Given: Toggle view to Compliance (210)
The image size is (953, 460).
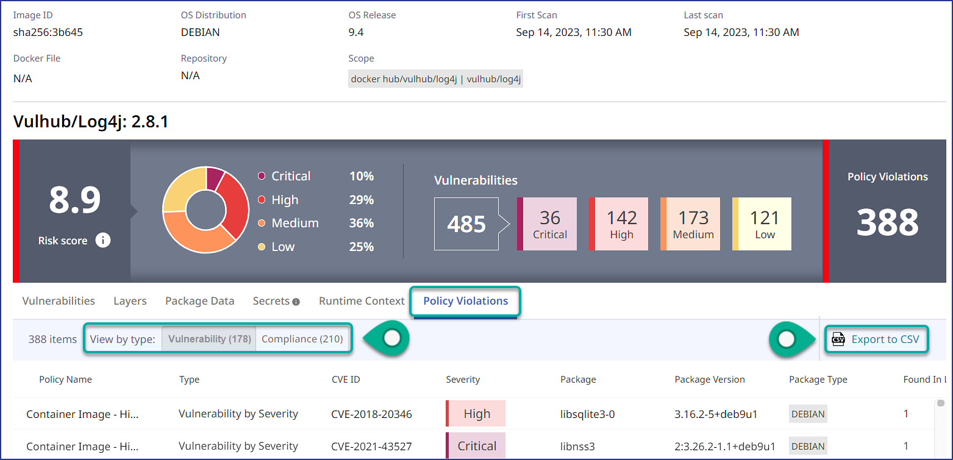Looking at the screenshot, I should coord(302,339).
